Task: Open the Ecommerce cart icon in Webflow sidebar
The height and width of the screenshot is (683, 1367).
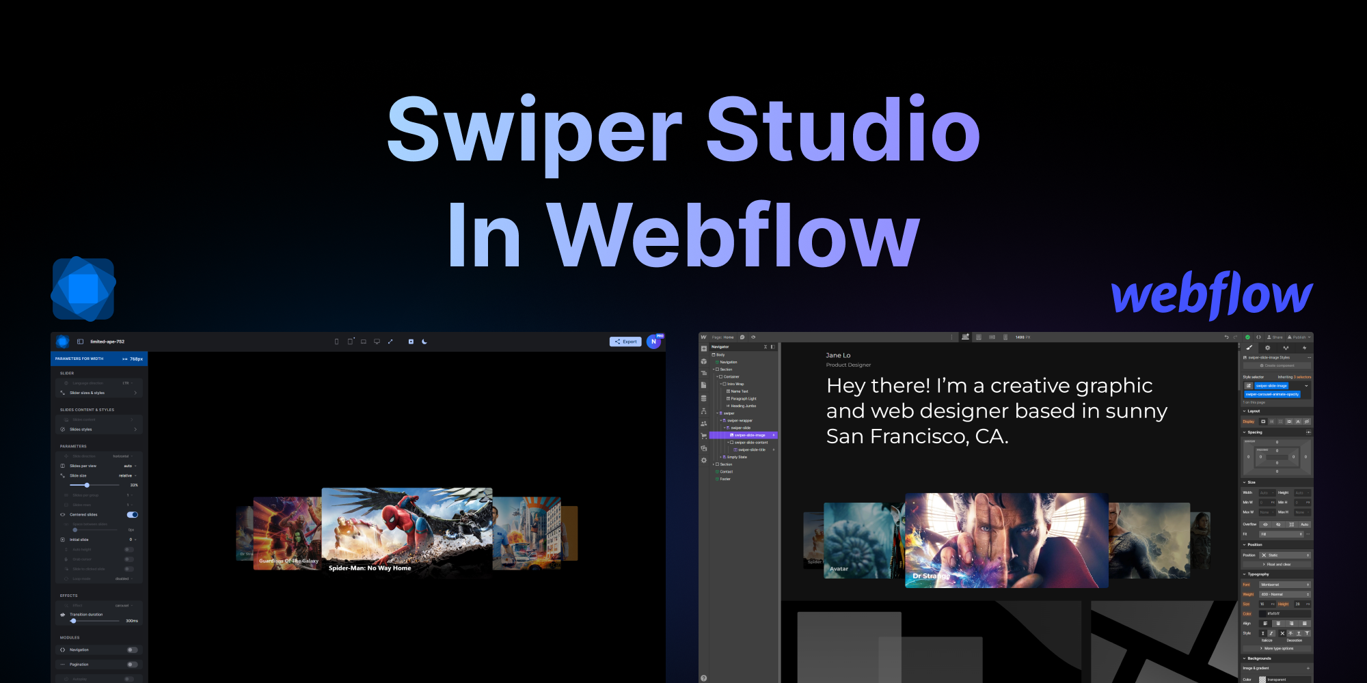Action: pos(704,436)
